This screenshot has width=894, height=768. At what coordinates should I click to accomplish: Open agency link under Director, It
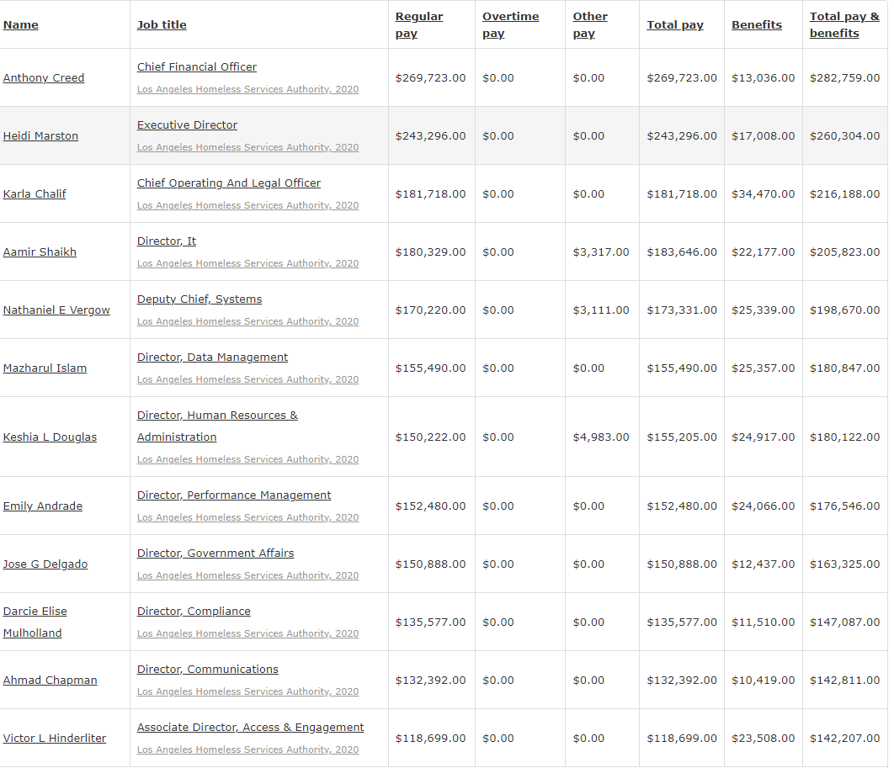247,264
